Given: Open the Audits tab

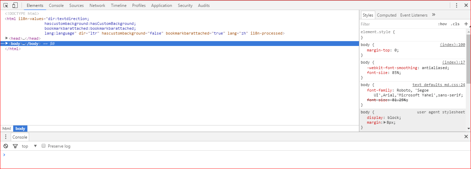Looking at the screenshot, I should tap(204, 6).
